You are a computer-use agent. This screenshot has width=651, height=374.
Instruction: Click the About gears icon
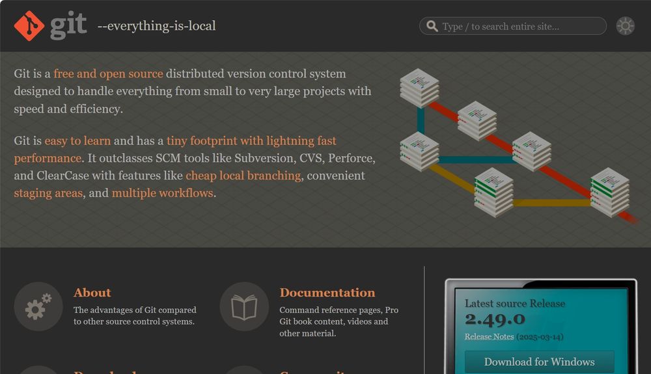point(38,307)
